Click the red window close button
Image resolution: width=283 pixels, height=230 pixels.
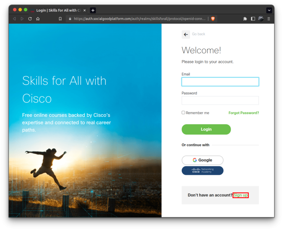[x=15, y=10]
